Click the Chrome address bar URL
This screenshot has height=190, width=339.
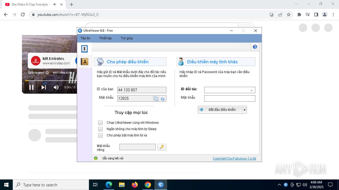click(x=68, y=15)
